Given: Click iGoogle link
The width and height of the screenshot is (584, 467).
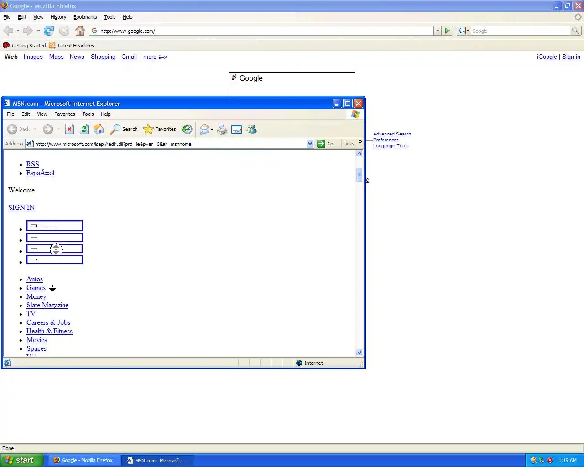Looking at the screenshot, I should click(547, 57).
